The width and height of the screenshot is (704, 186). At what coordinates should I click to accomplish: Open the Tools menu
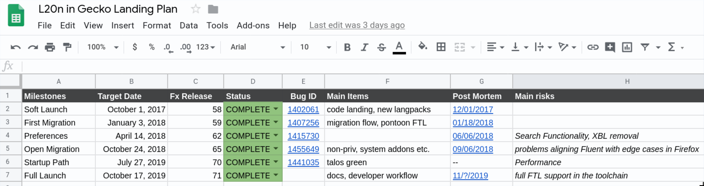217,25
